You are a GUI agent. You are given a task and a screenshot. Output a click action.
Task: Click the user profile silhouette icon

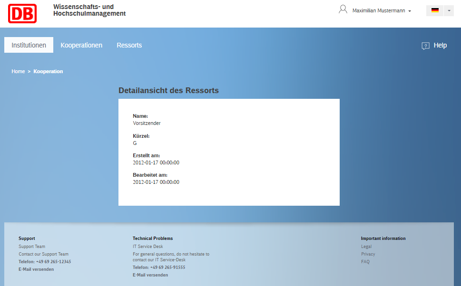(x=343, y=10)
